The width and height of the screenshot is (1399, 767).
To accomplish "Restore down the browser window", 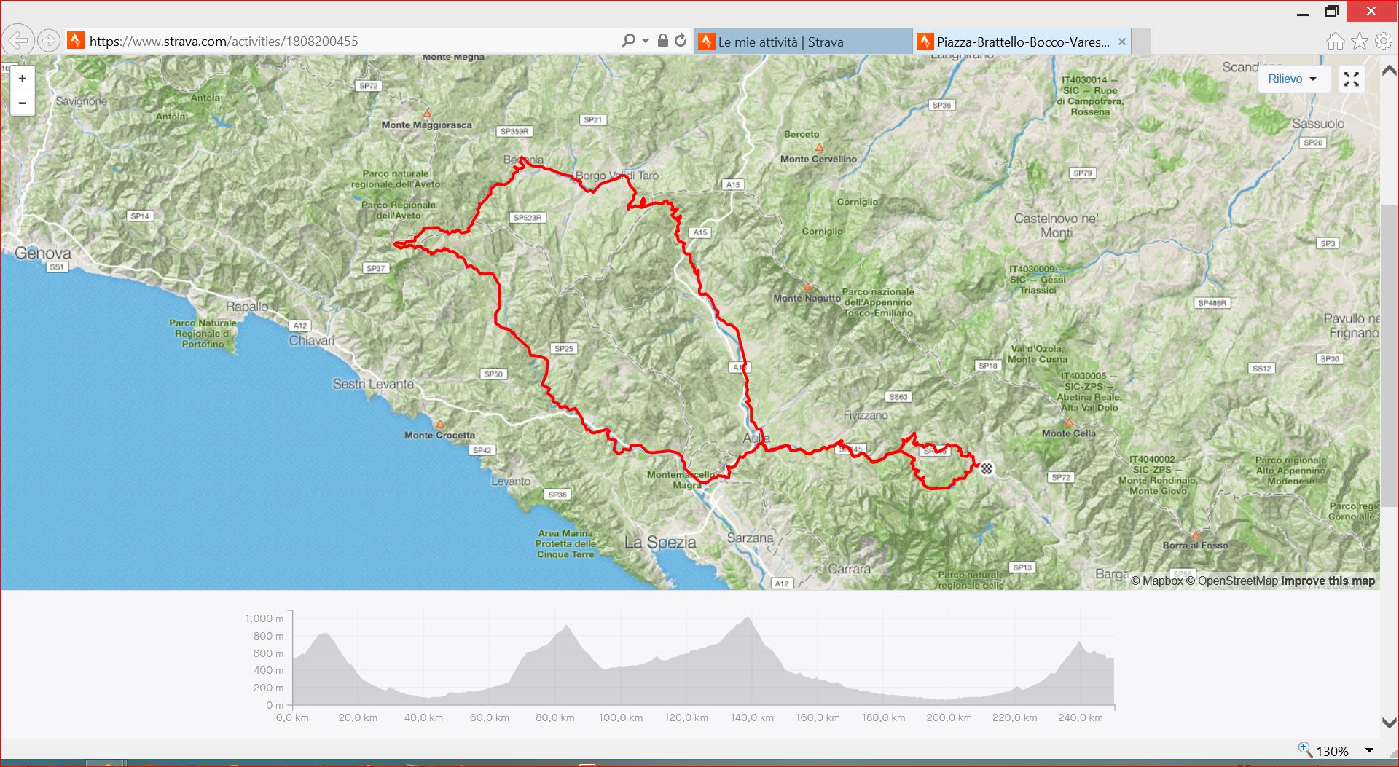I will tap(1332, 12).
